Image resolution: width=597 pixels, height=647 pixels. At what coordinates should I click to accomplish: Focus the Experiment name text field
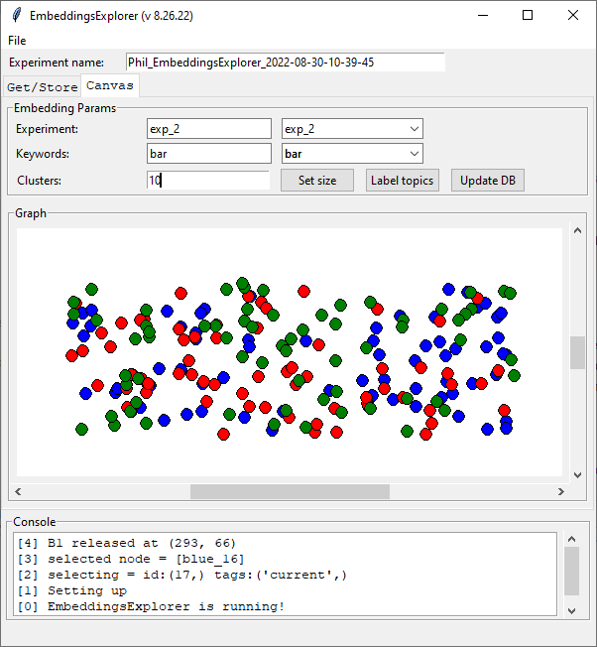click(285, 63)
